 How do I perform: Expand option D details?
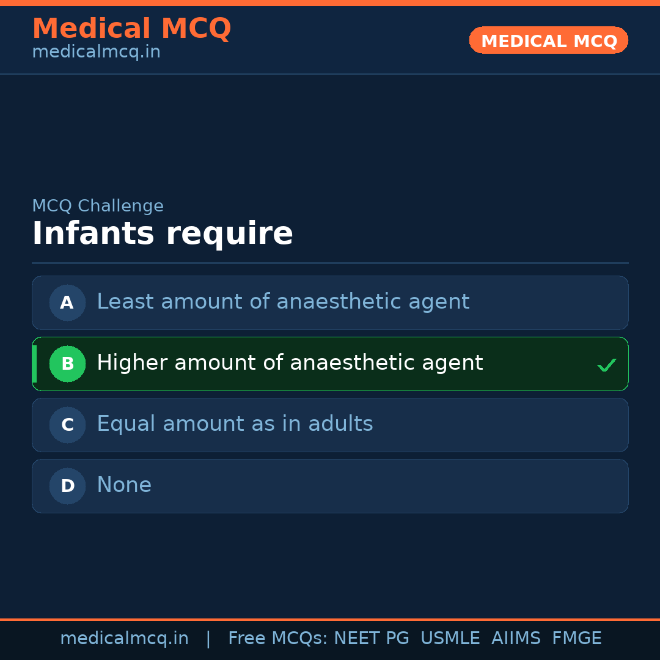330,486
